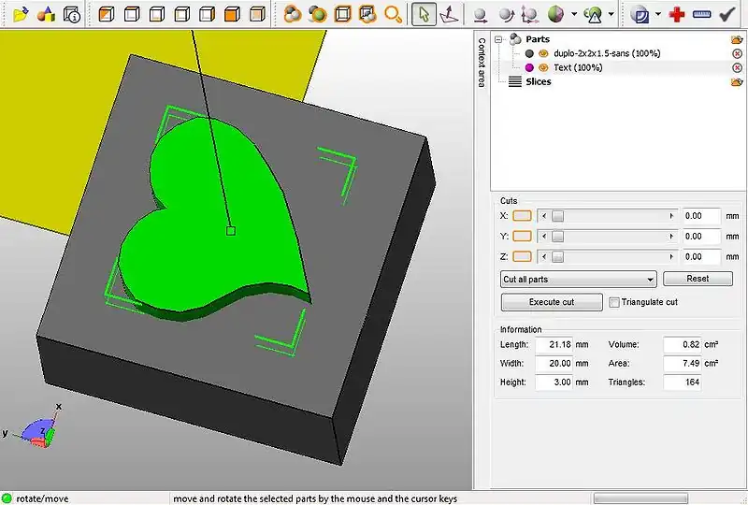
Task: Remove the Text part with red X
Action: click(x=738, y=68)
